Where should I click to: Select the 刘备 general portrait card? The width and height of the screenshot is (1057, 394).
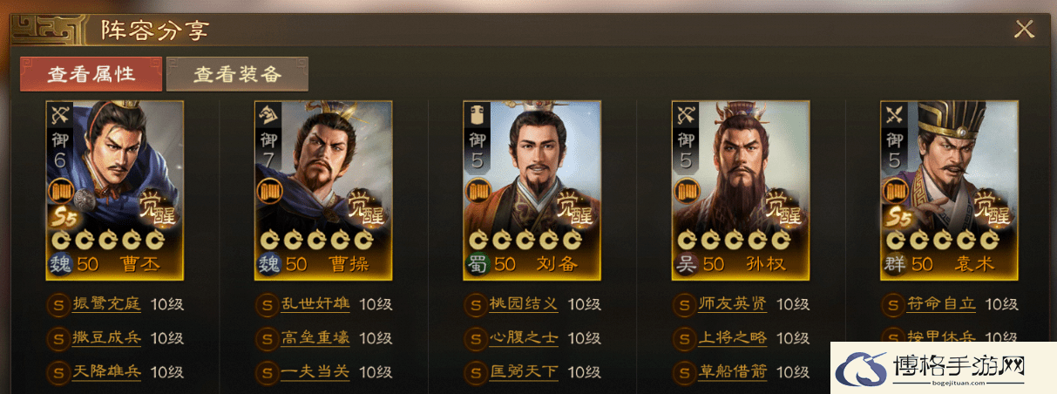532,190
